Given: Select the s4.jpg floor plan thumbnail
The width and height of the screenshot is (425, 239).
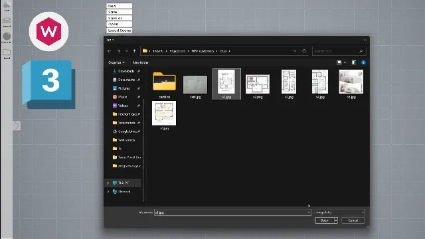Looking at the screenshot, I should (320, 82).
